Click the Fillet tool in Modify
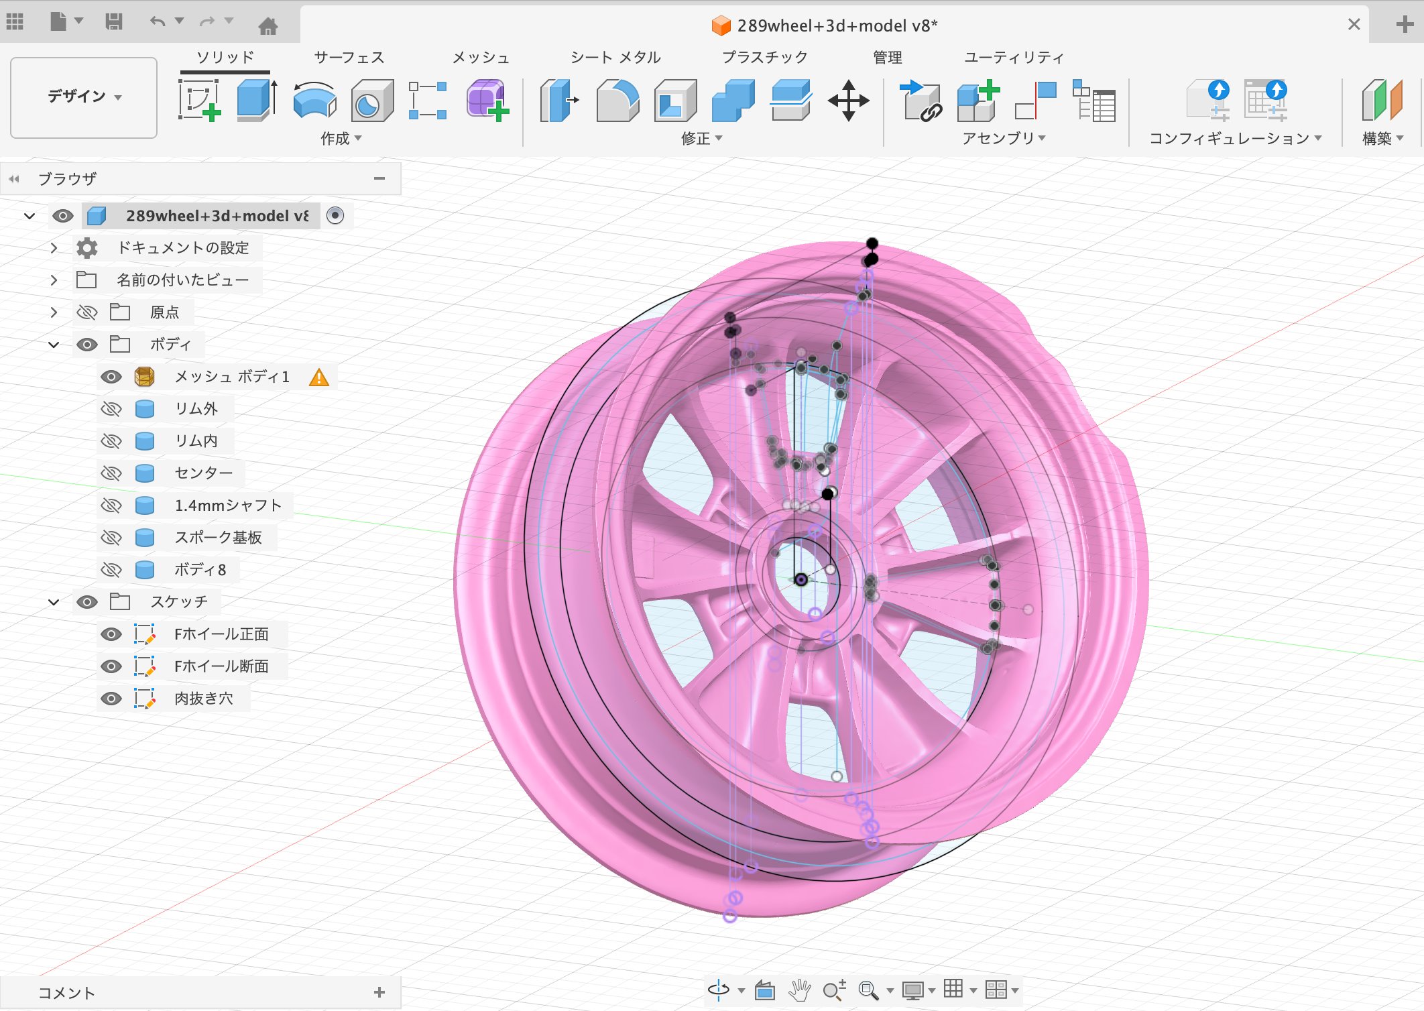 point(617,101)
